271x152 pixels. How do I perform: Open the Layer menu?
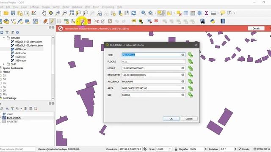[x=24, y=7]
